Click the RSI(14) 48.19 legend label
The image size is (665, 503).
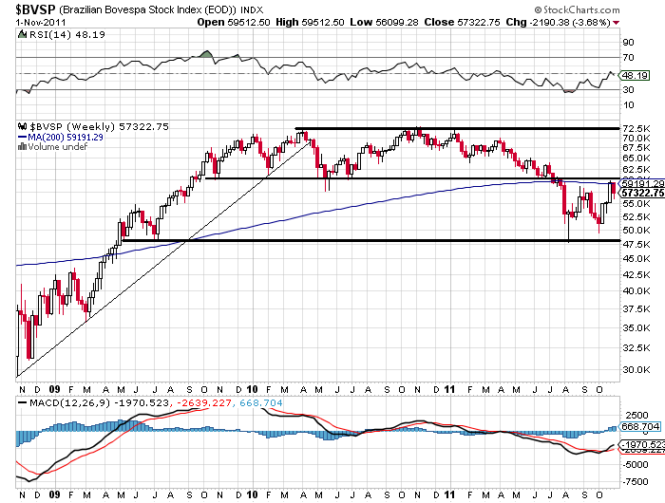coord(67,35)
